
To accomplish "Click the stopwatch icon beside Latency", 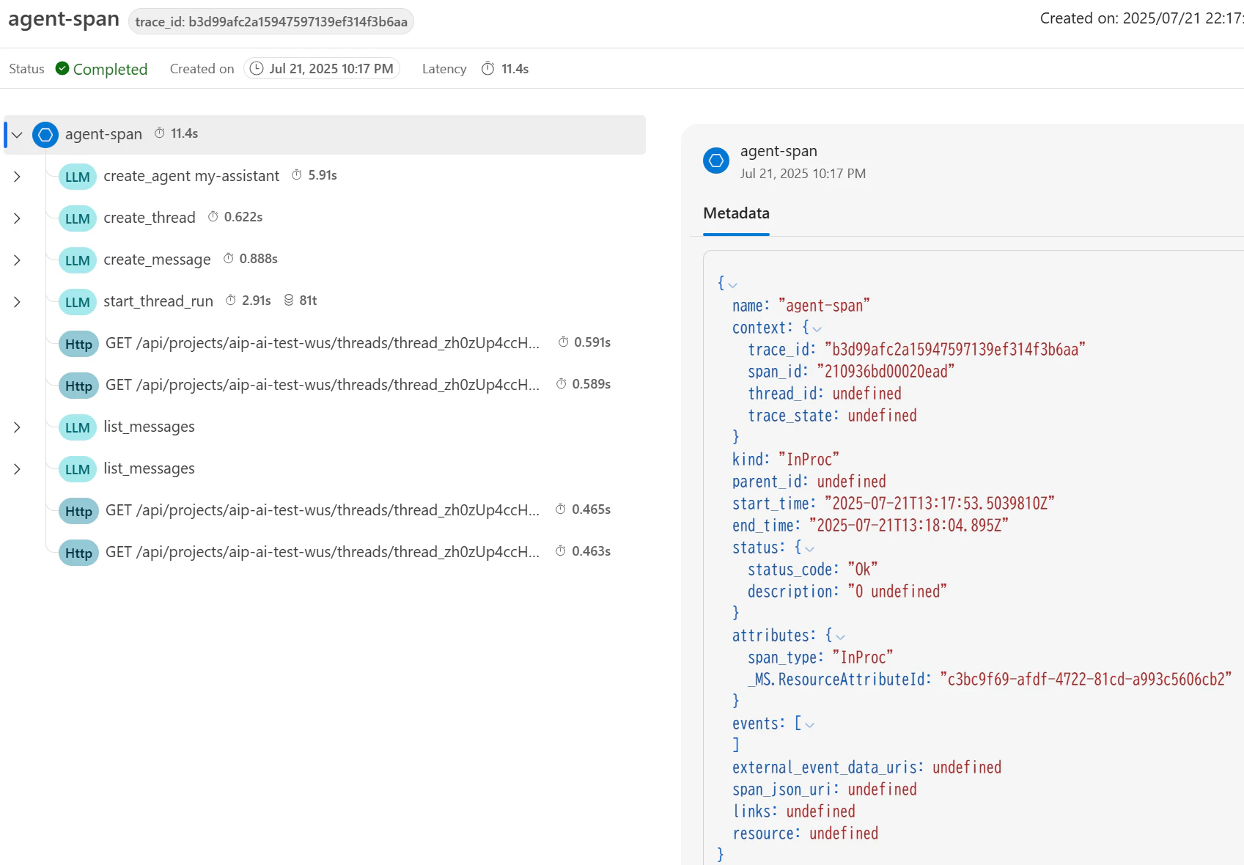I will (x=488, y=68).
